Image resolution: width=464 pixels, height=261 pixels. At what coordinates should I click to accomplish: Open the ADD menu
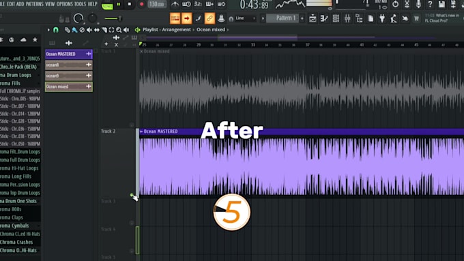click(20, 4)
